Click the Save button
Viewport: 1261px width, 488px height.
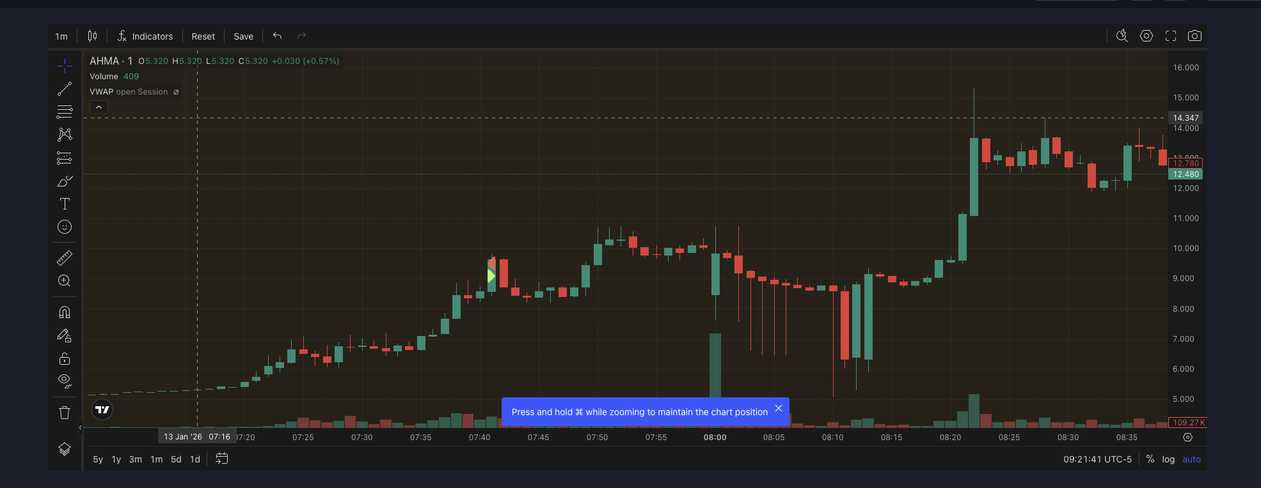click(x=243, y=36)
